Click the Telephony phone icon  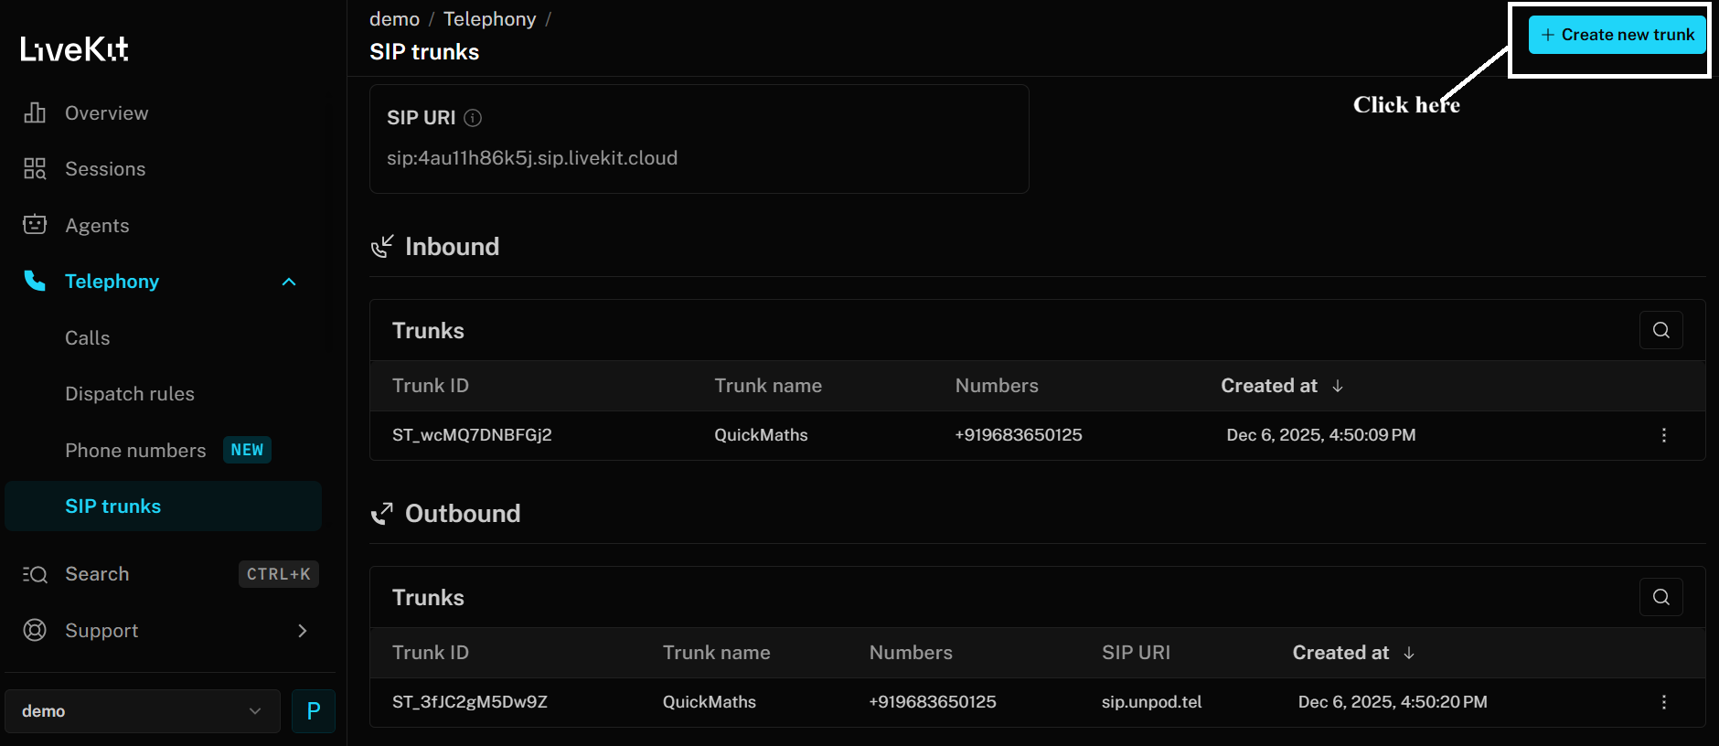pos(35,281)
